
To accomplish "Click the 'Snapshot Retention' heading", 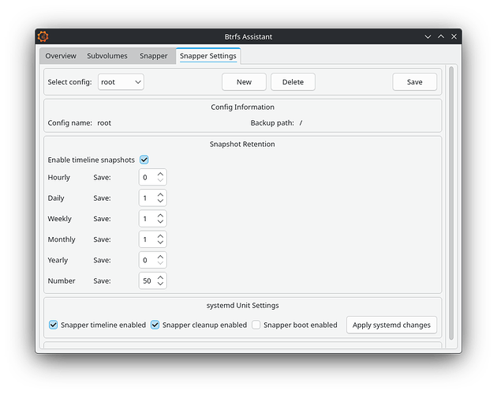I will [x=242, y=144].
